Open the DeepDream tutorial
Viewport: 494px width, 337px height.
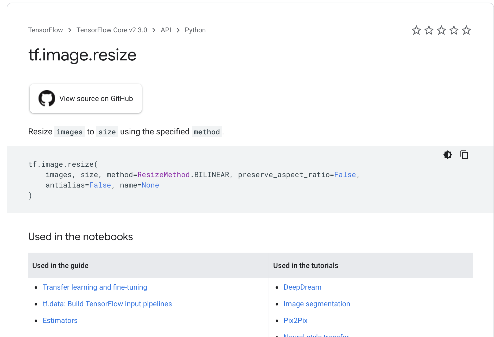pyautogui.click(x=302, y=287)
